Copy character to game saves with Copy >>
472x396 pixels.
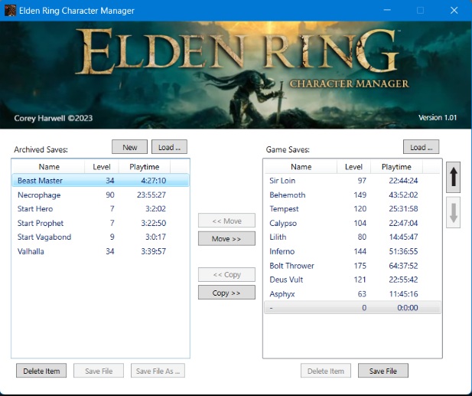pos(226,293)
